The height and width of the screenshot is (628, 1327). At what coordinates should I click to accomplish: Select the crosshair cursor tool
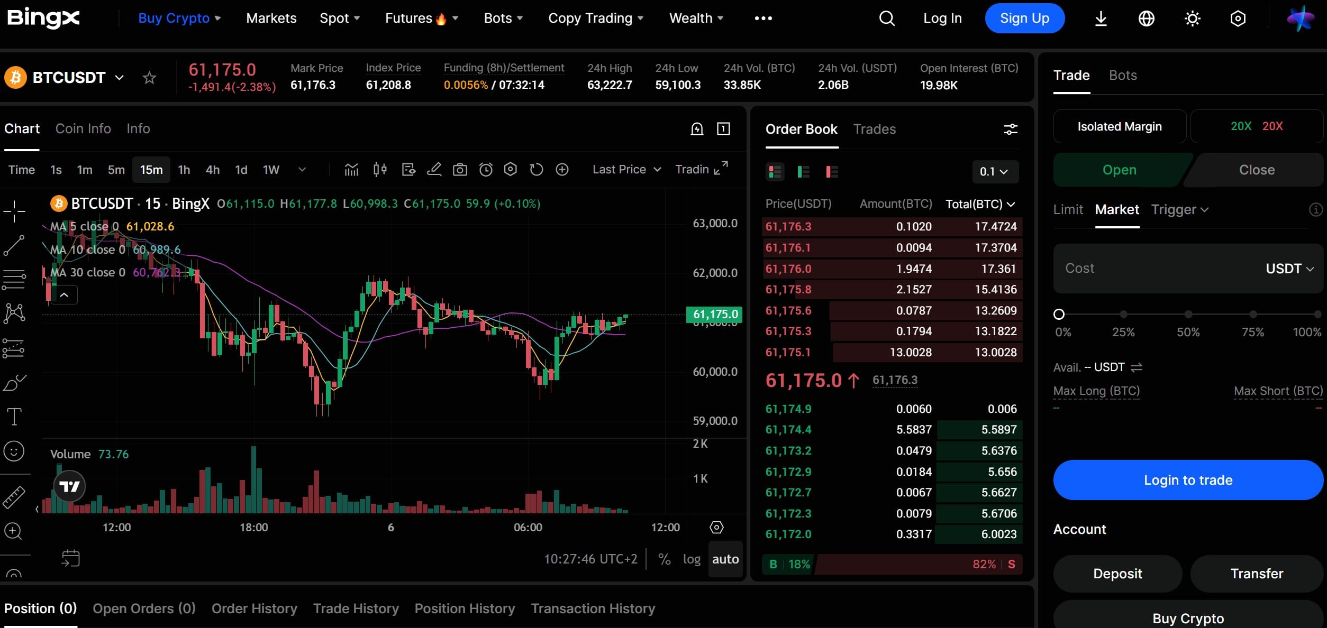tap(14, 211)
